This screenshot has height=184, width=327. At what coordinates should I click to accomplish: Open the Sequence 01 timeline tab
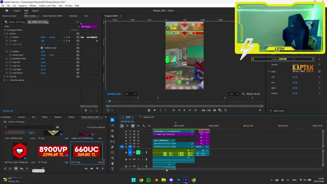(x=148, y=117)
